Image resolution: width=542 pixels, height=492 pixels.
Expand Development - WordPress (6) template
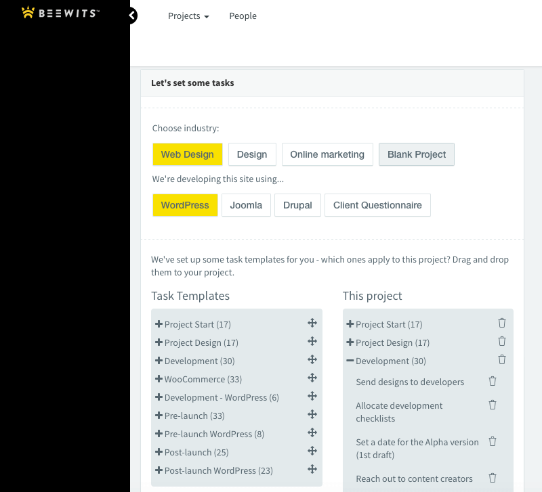[x=159, y=397]
